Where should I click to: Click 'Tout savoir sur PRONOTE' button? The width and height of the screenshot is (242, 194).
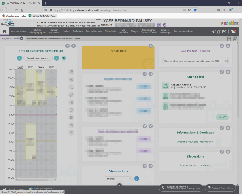tap(181, 188)
